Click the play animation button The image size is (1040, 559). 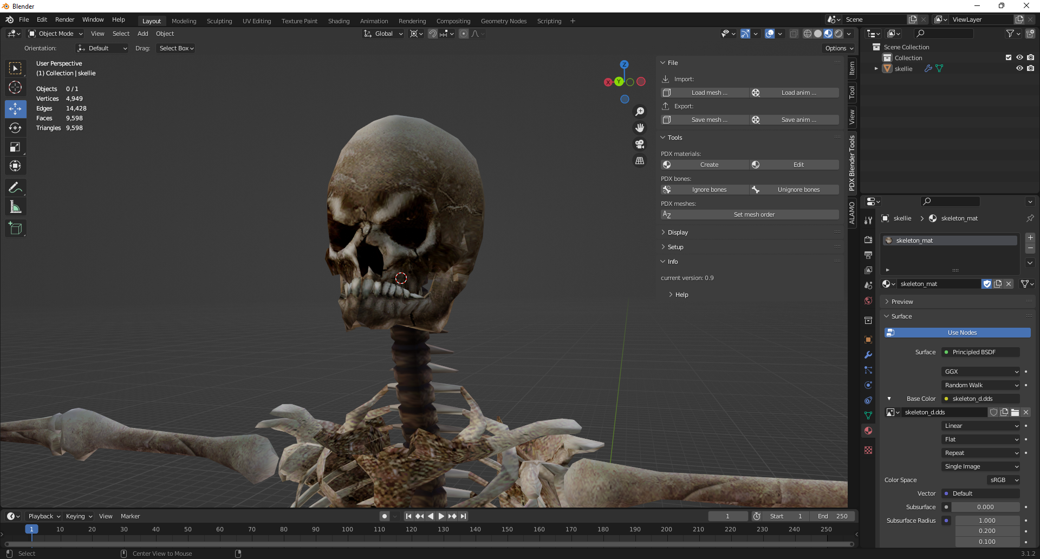441,516
